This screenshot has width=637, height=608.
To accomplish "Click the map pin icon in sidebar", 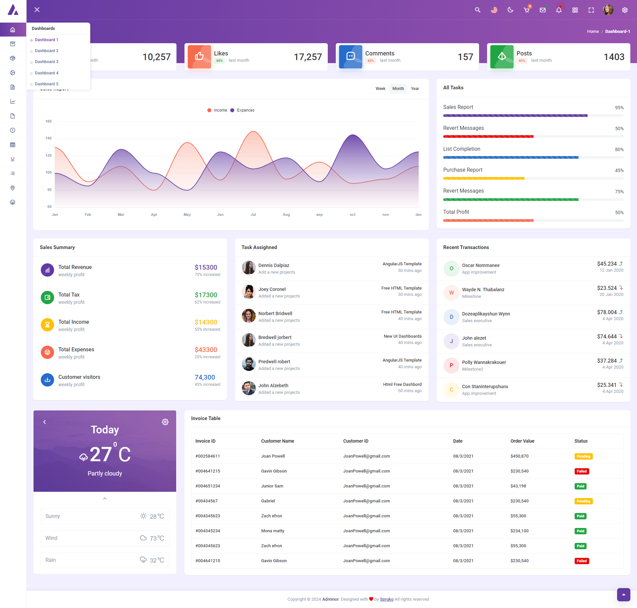I will click(13, 188).
